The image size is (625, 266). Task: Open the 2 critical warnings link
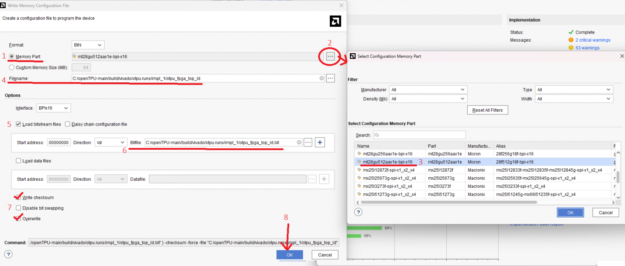point(593,40)
